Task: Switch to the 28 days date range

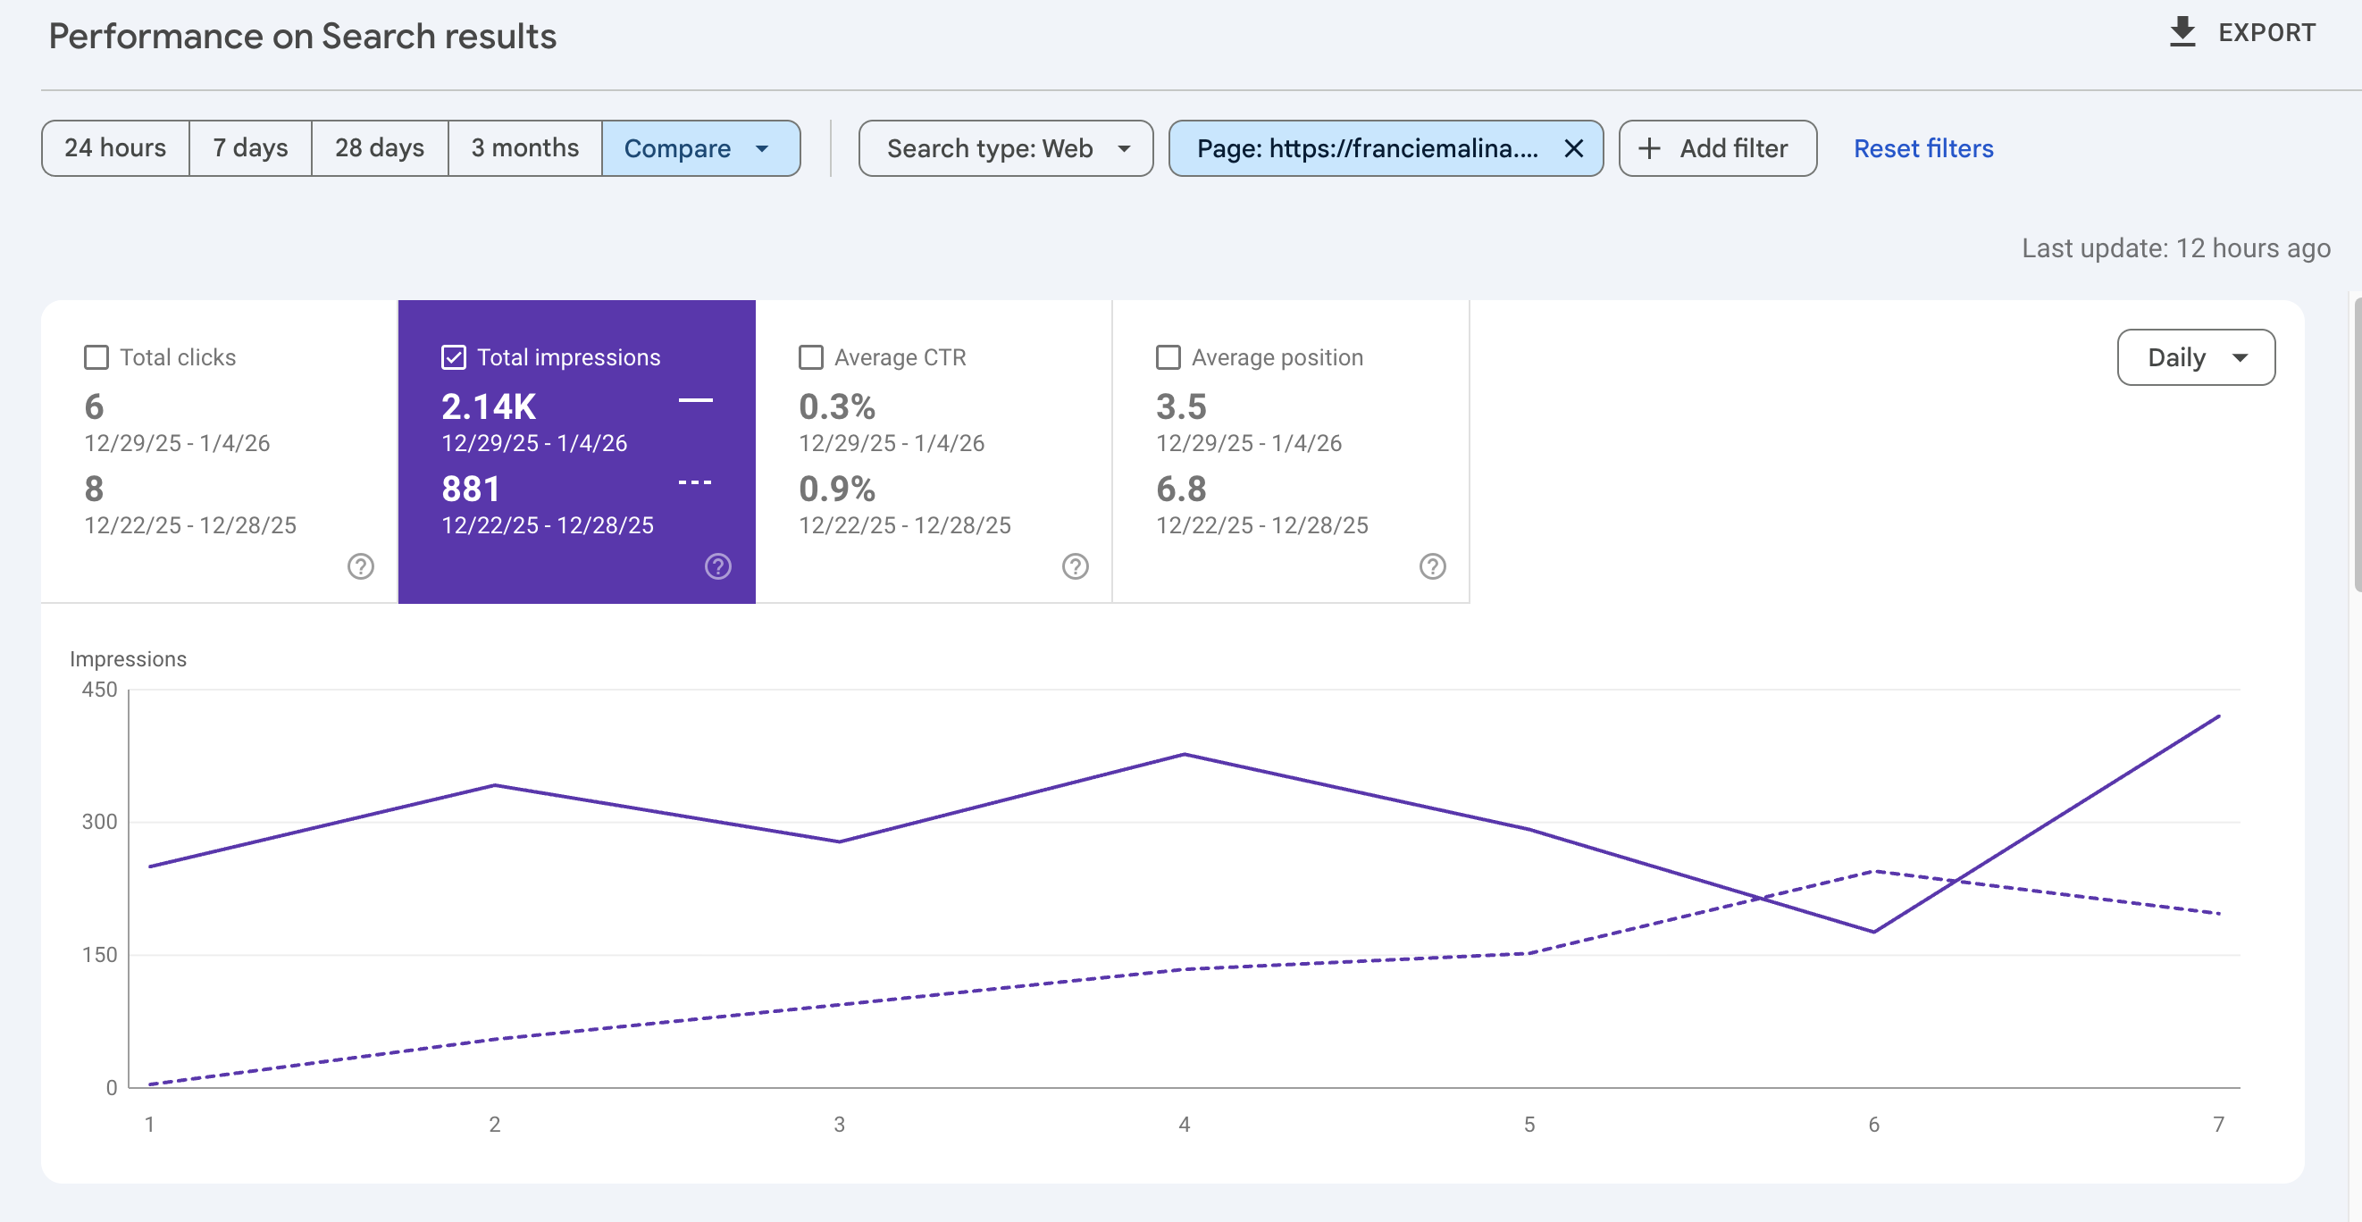Action: coord(379,147)
